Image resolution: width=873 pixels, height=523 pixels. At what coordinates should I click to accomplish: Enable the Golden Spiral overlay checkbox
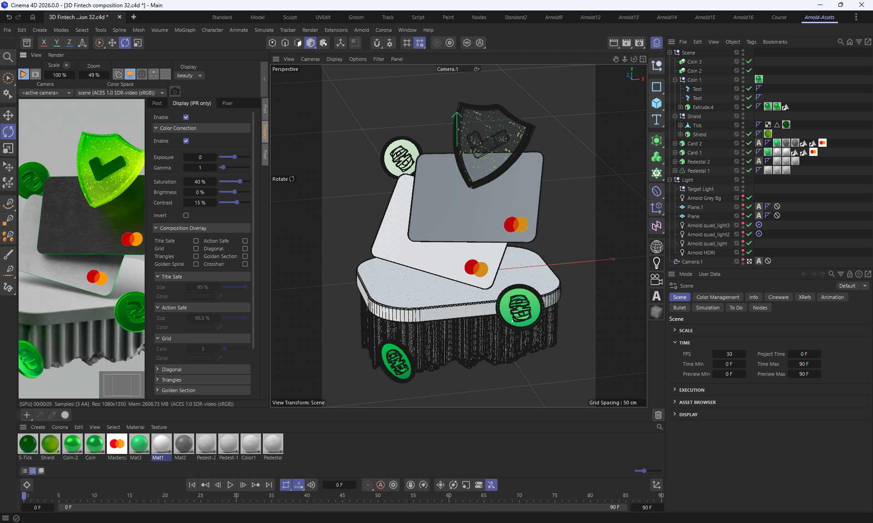pyautogui.click(x=196, y=264)
